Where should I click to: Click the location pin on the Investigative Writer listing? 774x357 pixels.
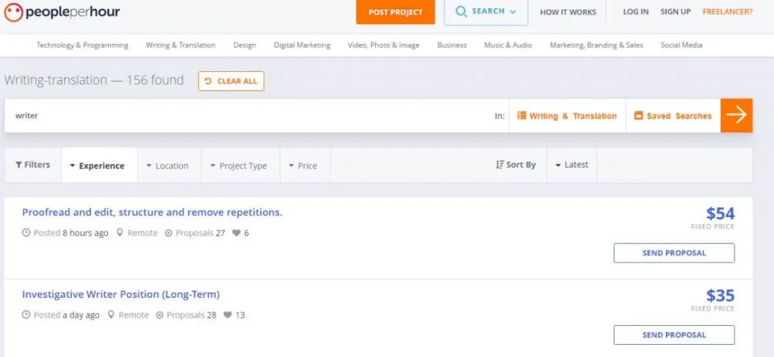(x=110, y=315)
